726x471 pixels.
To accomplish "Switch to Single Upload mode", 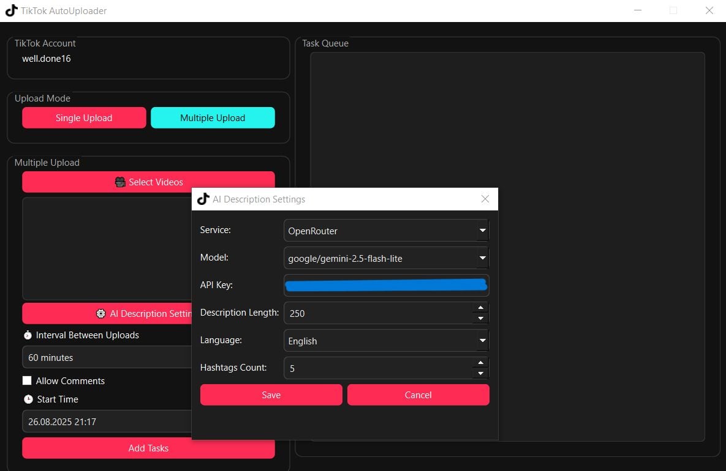I will (84, 118).
